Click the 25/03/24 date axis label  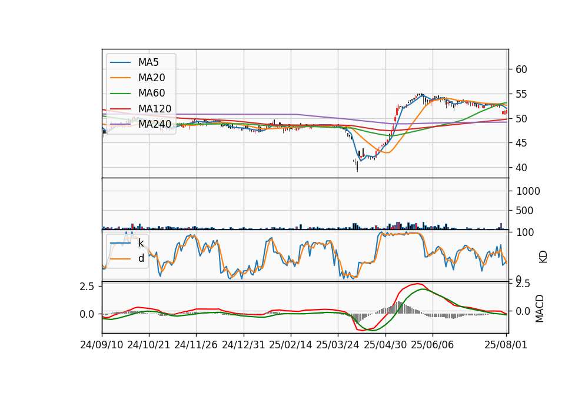338,345
